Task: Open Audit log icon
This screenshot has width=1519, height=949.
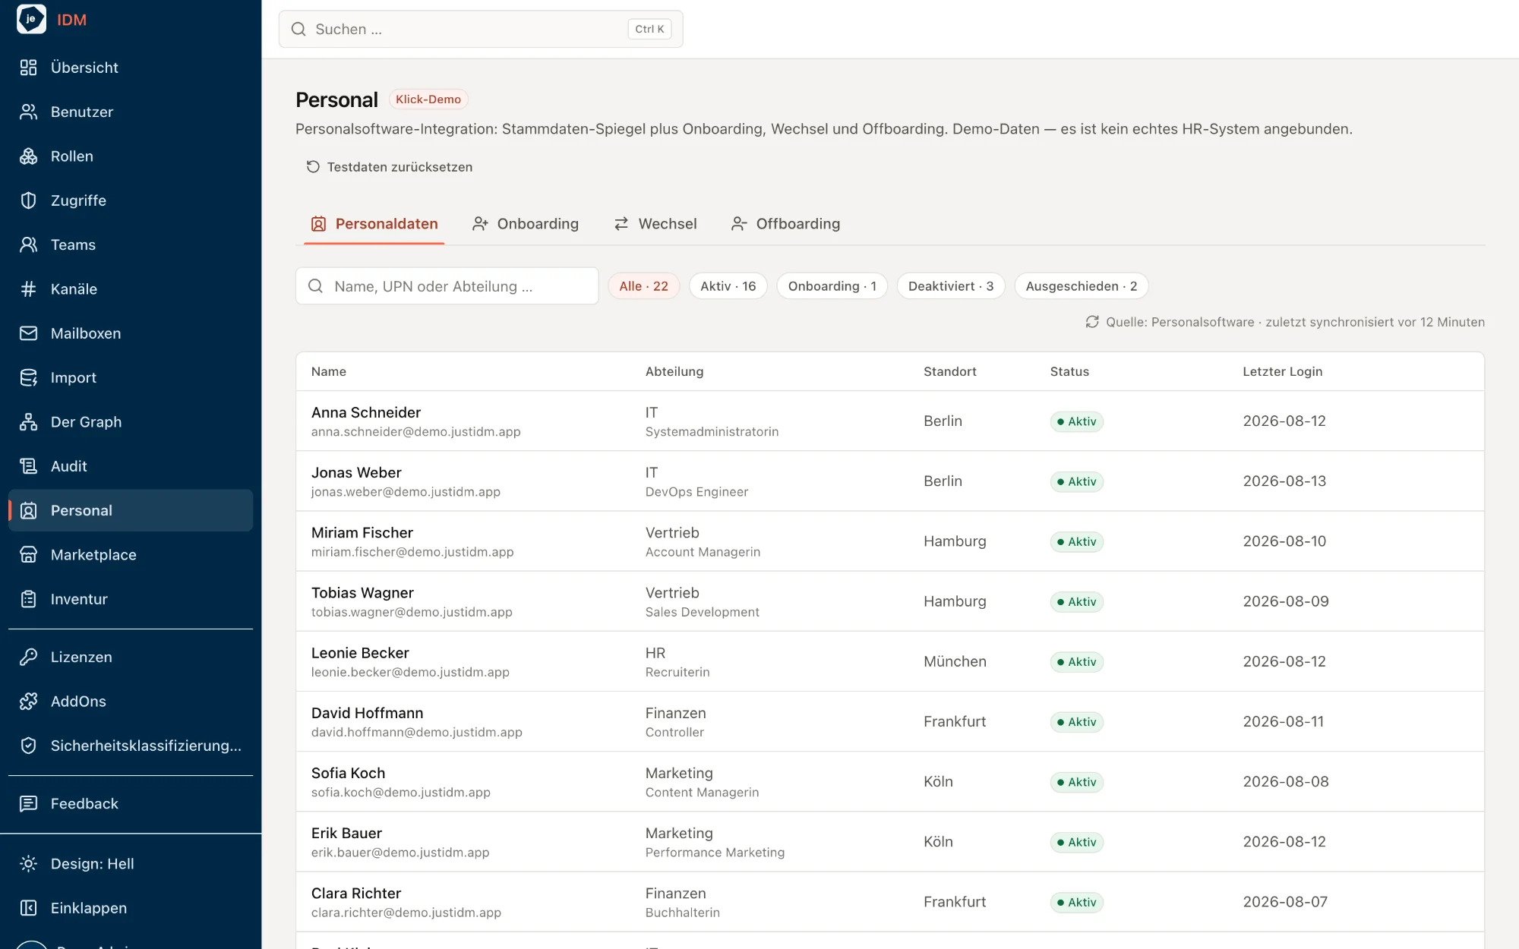Action: click(28, 466)
